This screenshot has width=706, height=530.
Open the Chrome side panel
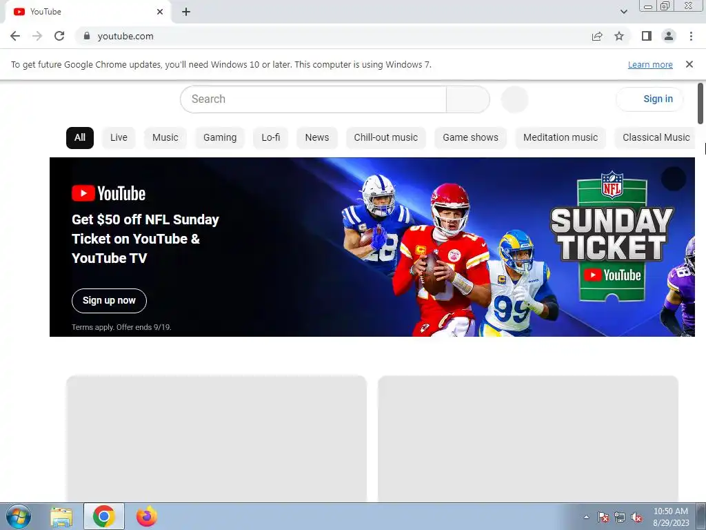point(647,36)
